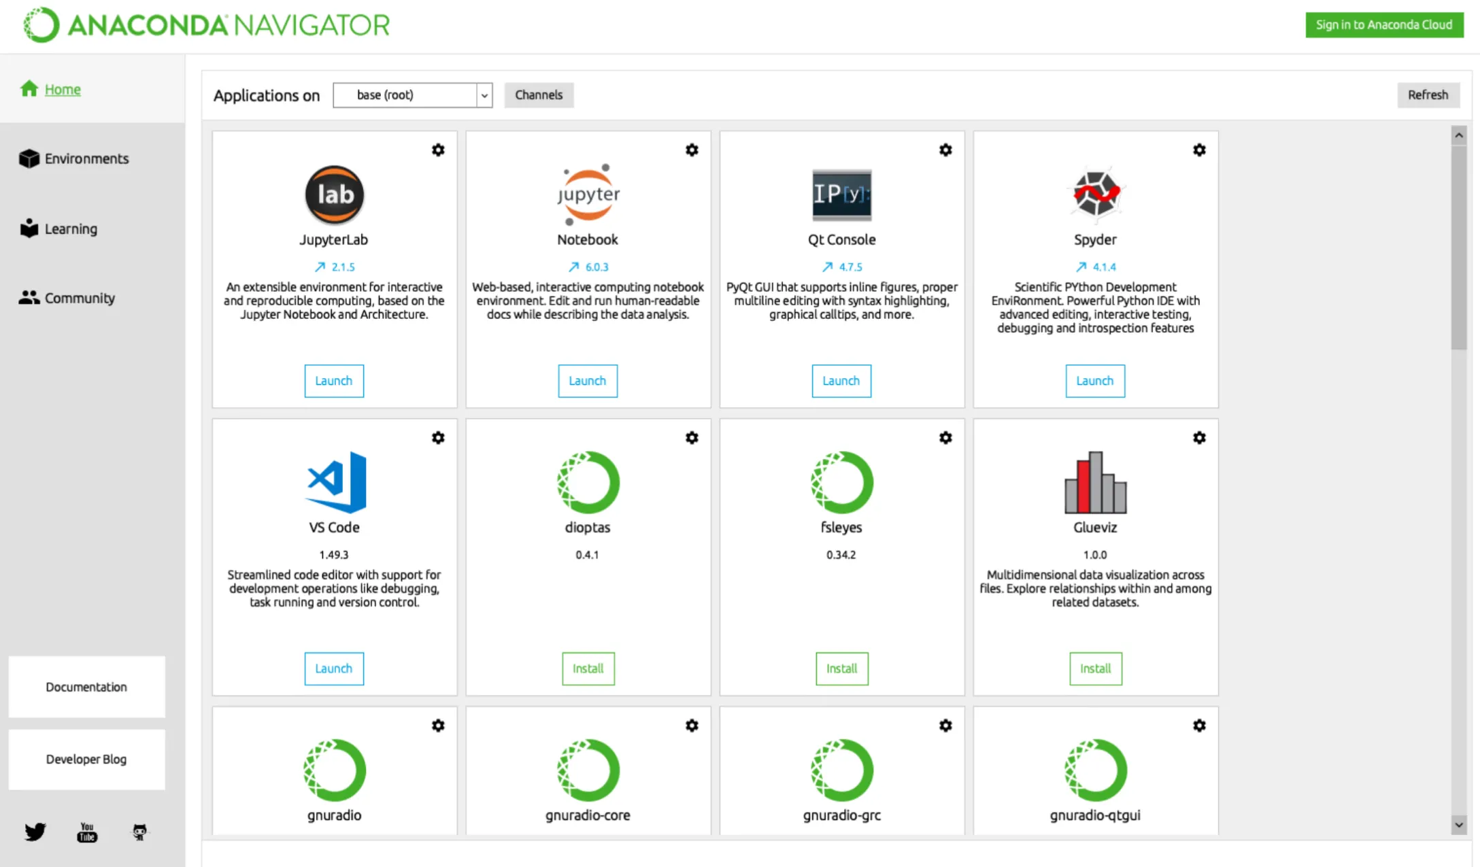Click the Anaconda Navigator logo
1480x867 pixels.
coord(207,25)
